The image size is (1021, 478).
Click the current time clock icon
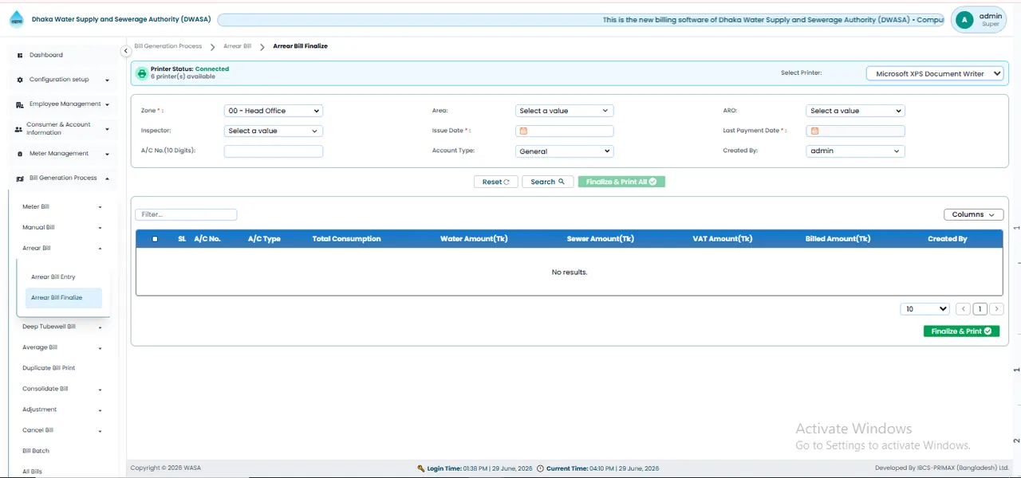pos(540,468)
